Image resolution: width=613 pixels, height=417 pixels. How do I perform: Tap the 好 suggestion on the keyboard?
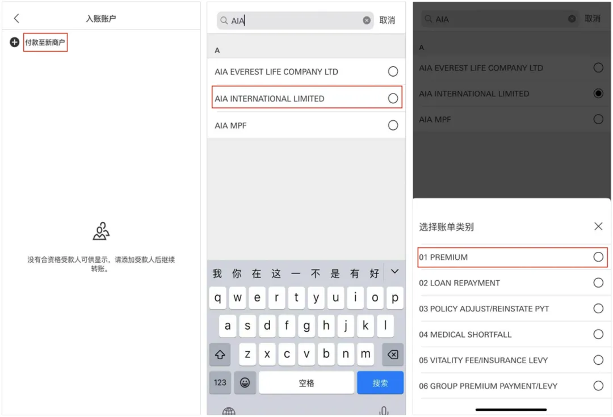click(375, 273)
